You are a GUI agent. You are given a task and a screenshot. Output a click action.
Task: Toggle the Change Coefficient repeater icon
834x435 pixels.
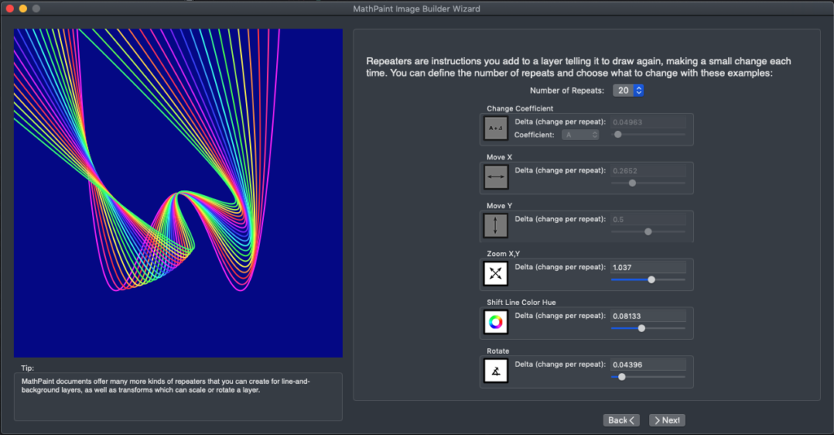(496, 128)
